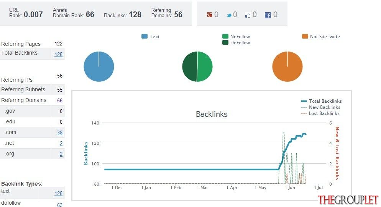Click the Referring Subnets value 55
Image resolution: width=381 pixels, height=207 pixels.
coord(60,90)
